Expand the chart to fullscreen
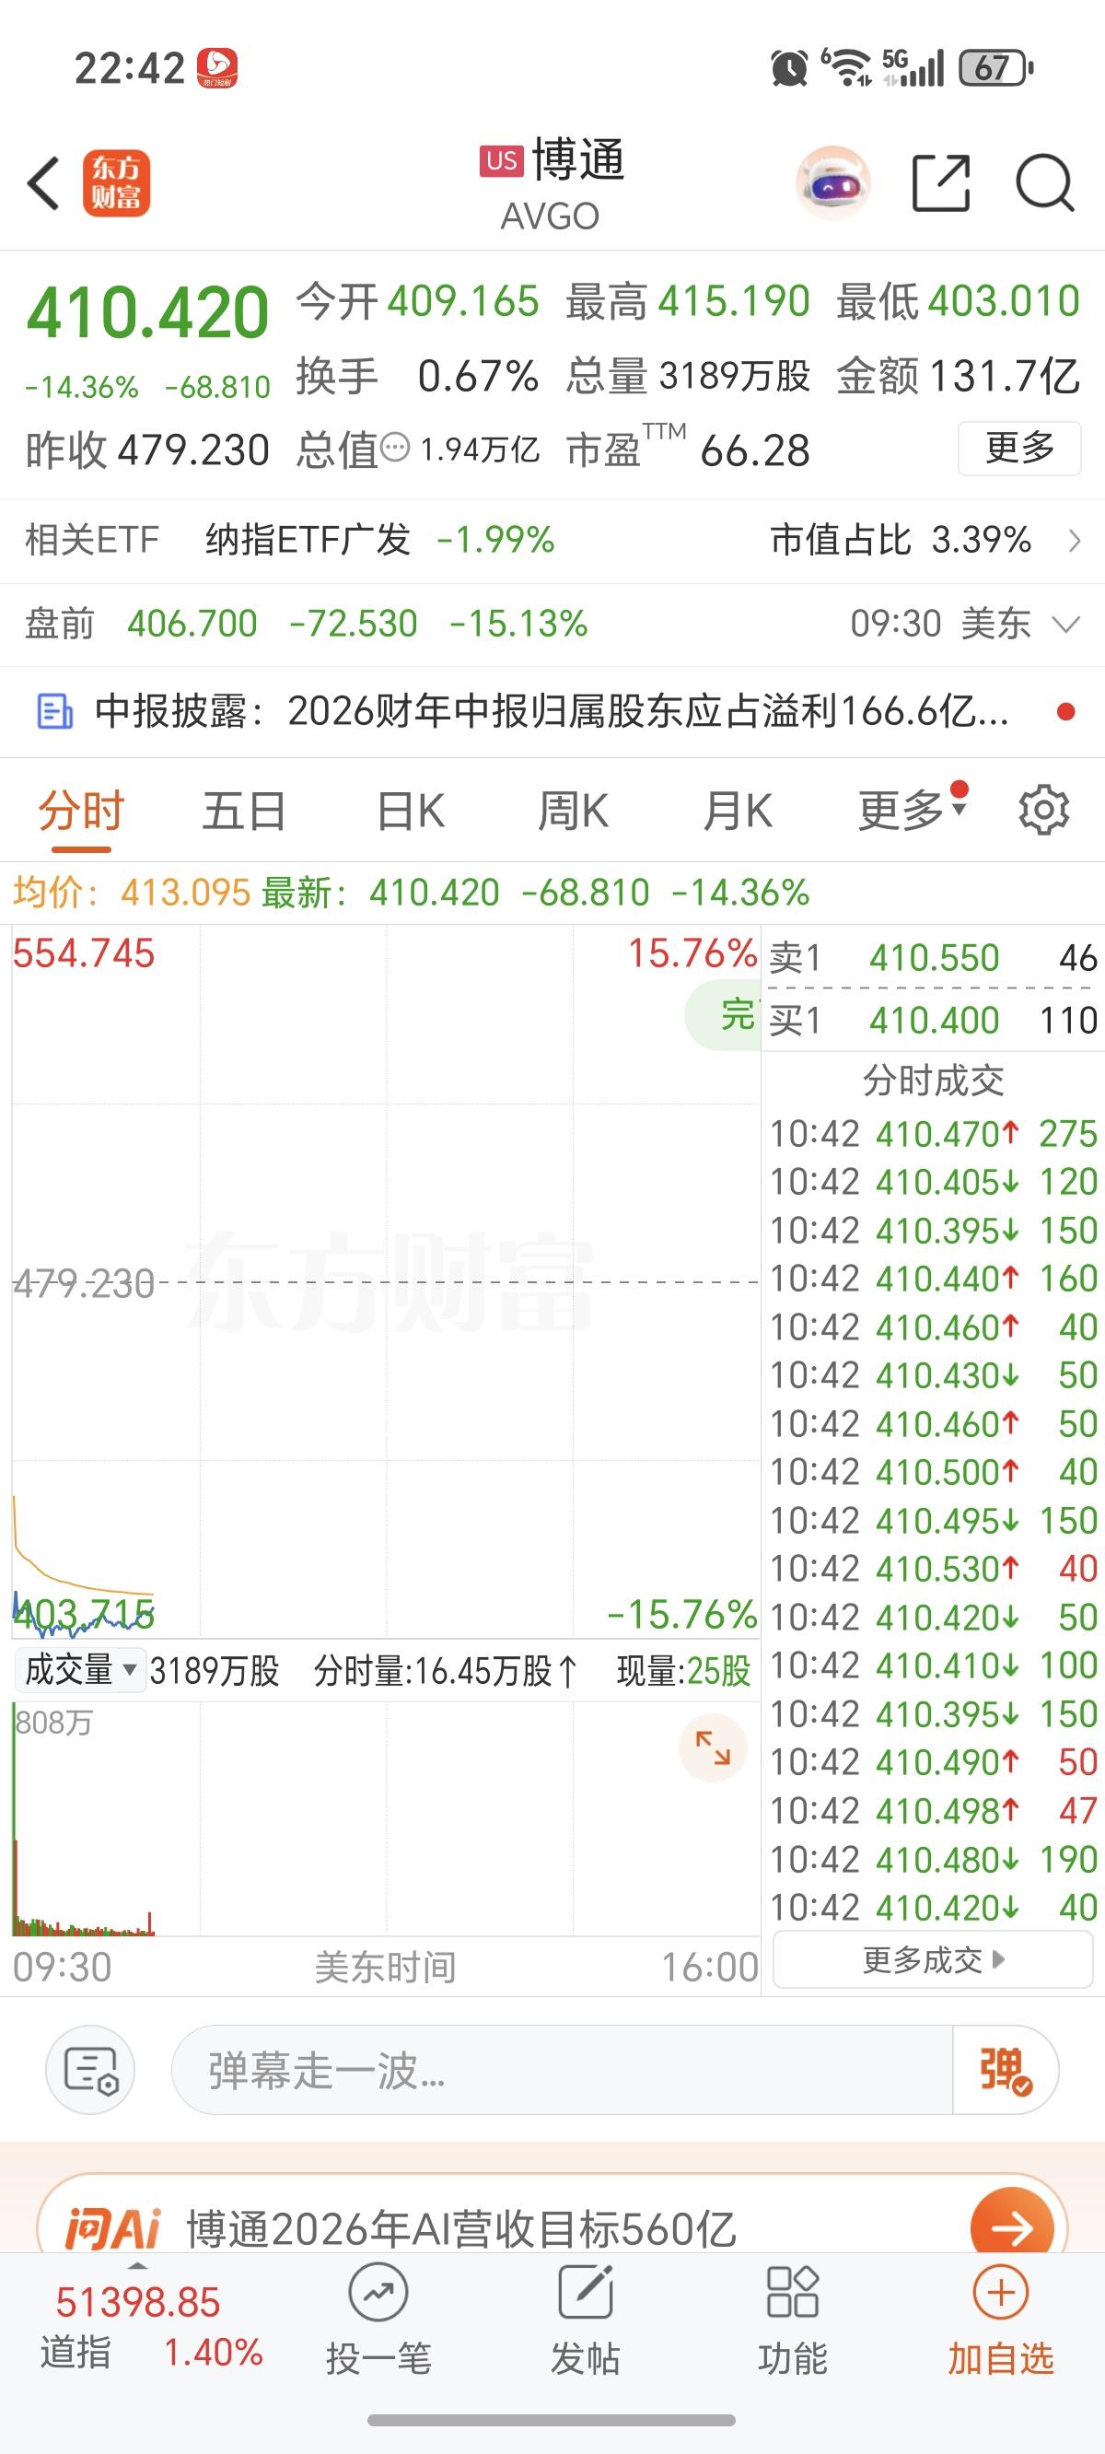Viewport: 1105px width, 2454px height. [x=713, y=1747]
